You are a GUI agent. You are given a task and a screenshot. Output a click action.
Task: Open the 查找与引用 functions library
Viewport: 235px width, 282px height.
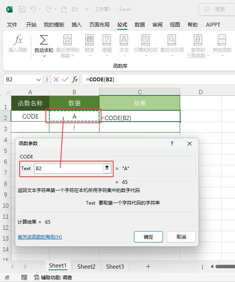tap(172, 46)
